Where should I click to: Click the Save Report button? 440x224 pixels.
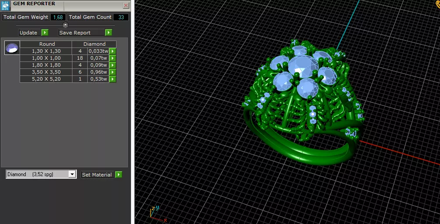[82, 33]
